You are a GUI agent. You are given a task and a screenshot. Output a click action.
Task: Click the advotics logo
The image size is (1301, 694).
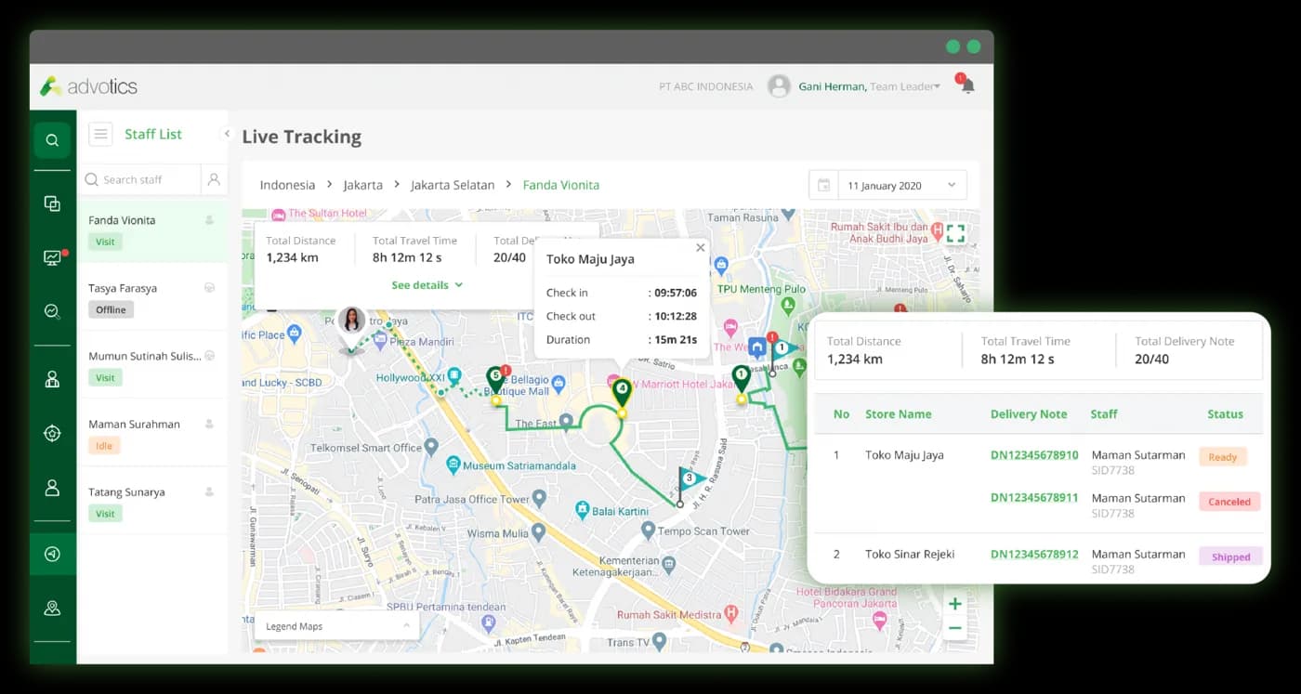click(x=88, y=86)
